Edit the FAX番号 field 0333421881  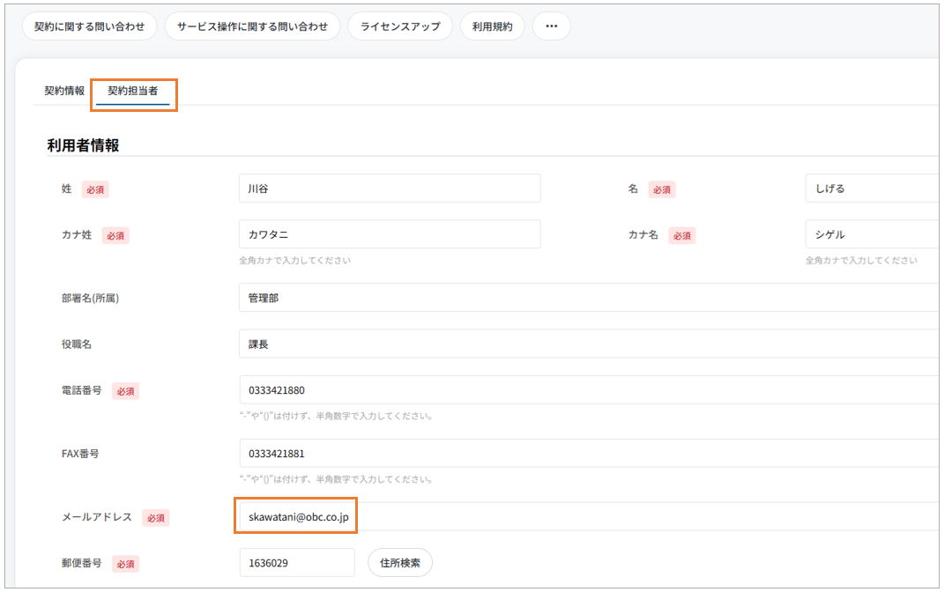[x=589, y=454]
